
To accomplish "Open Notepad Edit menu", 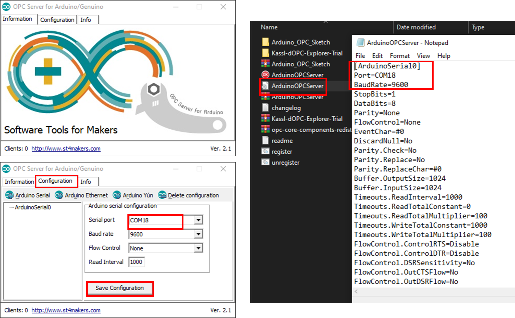I will 377,56.
